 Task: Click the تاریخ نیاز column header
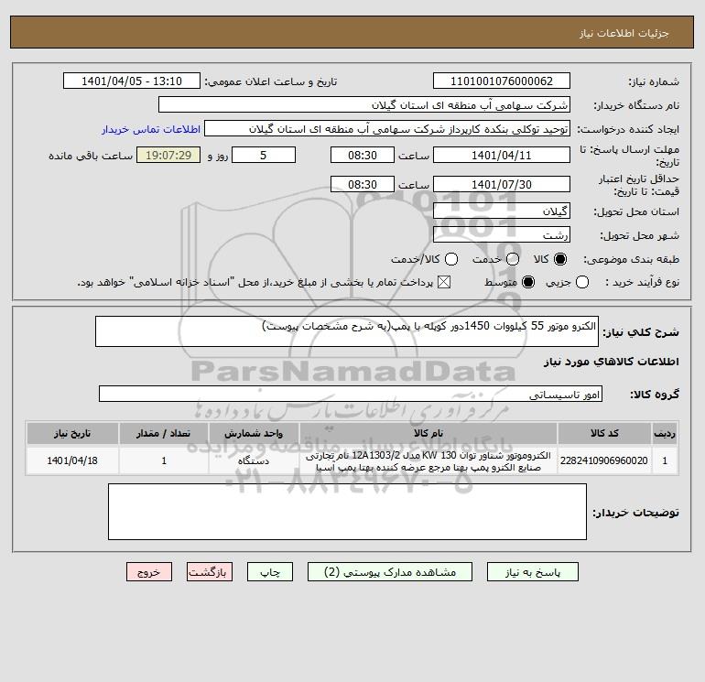click(x=72, y=433)
